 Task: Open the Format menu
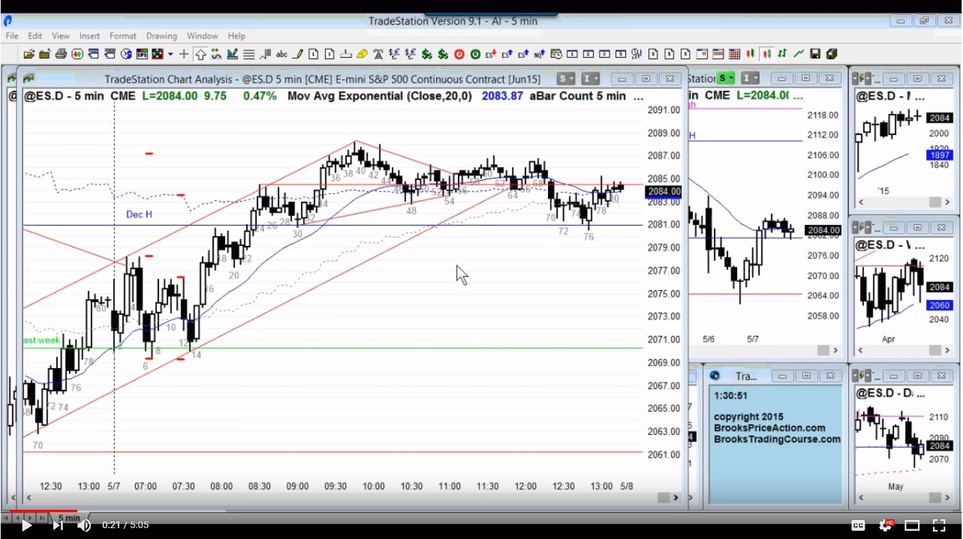tap(123, 35)
